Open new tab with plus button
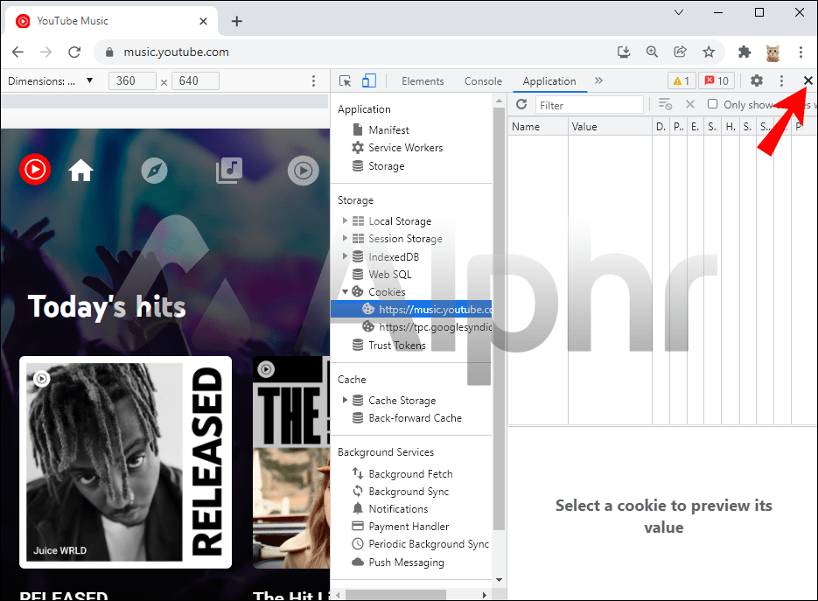Image resolution: width=818 pixels, height=601 pixels. [237, 21]
